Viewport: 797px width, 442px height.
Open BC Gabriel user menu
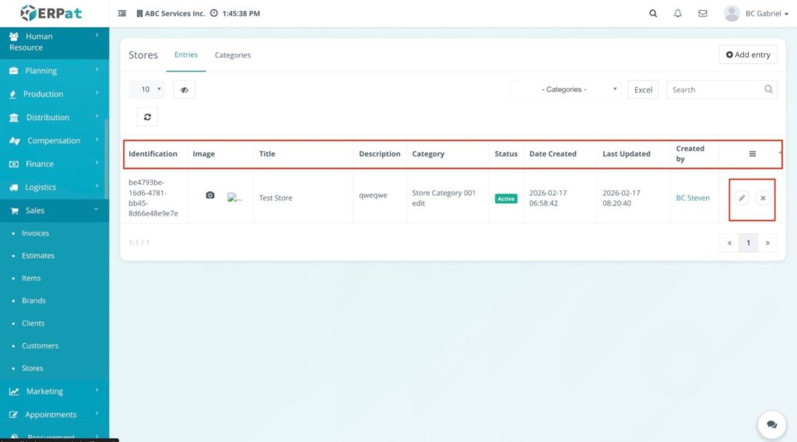[756, 13]
